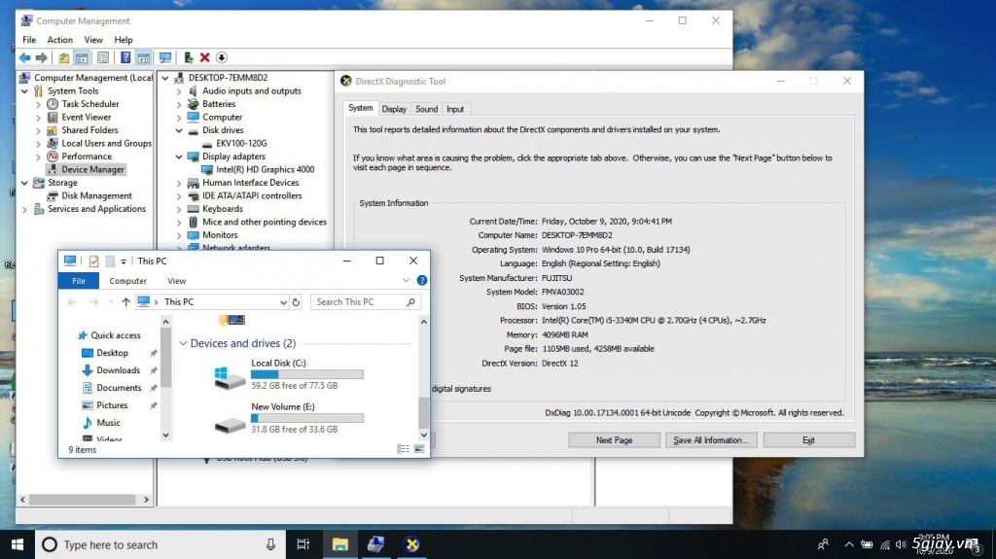Select Event Viewer in the tree

(x=86, y=117)
